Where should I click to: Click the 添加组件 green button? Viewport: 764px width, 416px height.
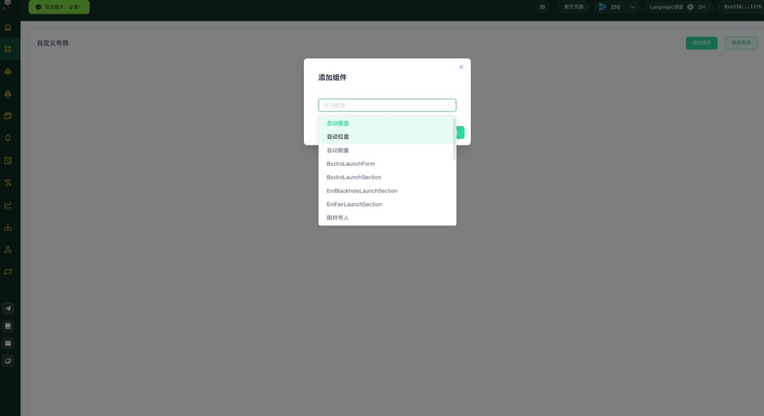(702, 43)
